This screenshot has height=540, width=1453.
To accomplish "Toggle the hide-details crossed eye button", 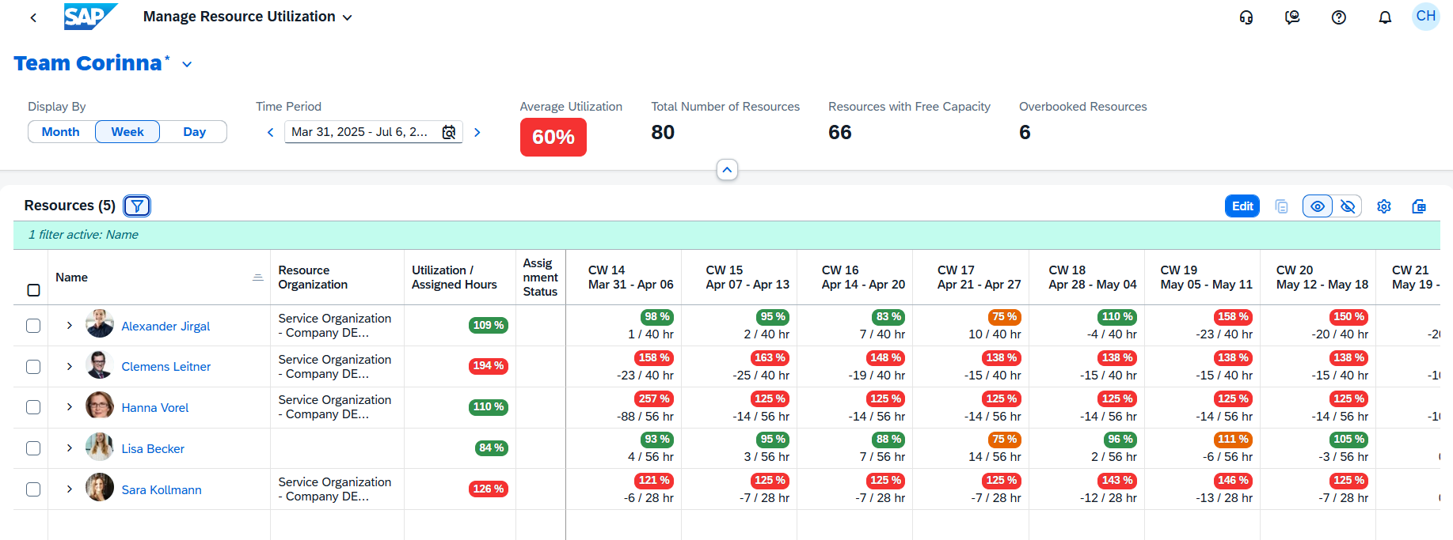I will pos(1347,206).
